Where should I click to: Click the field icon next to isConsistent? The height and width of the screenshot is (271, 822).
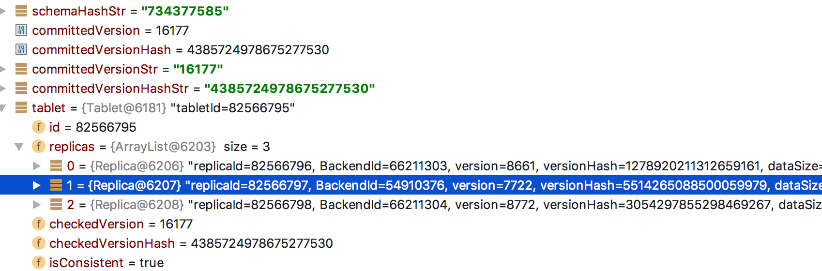click(39, 262)
